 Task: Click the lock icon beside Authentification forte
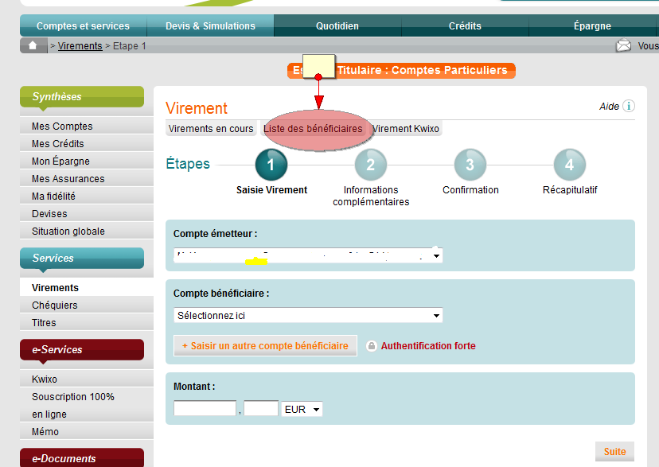coord(371,346)
